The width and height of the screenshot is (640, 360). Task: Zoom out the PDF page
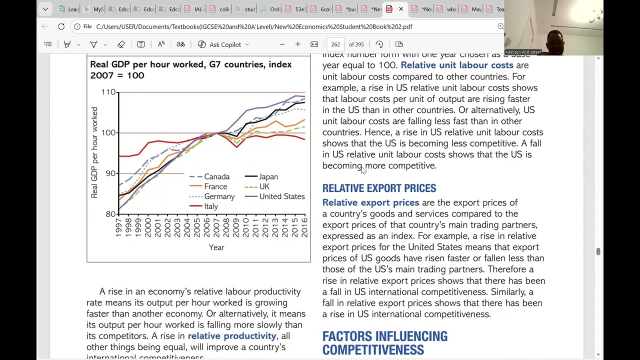point(282,44)
